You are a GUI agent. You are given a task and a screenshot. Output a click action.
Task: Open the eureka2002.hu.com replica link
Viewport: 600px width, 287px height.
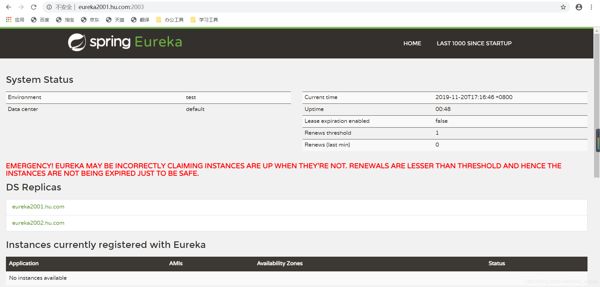pos(38,223)
